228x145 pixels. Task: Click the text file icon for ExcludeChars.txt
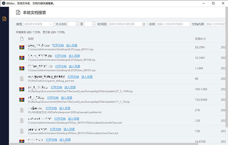[22, 121]
